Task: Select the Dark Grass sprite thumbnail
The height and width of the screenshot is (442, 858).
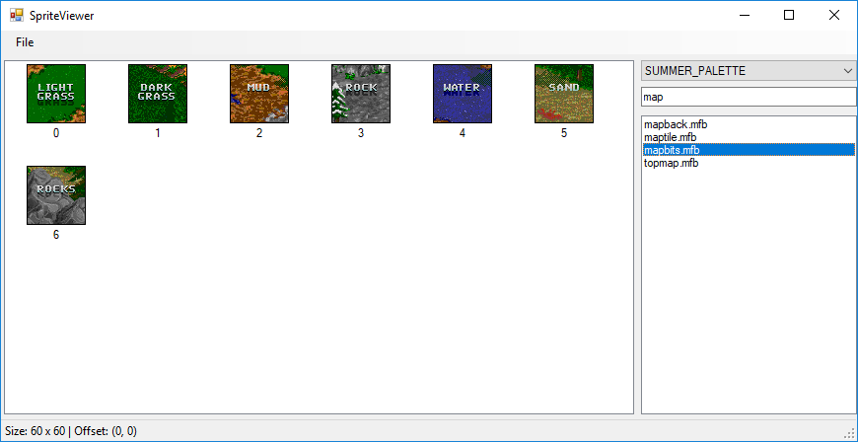Action: (x=158, y=94)
